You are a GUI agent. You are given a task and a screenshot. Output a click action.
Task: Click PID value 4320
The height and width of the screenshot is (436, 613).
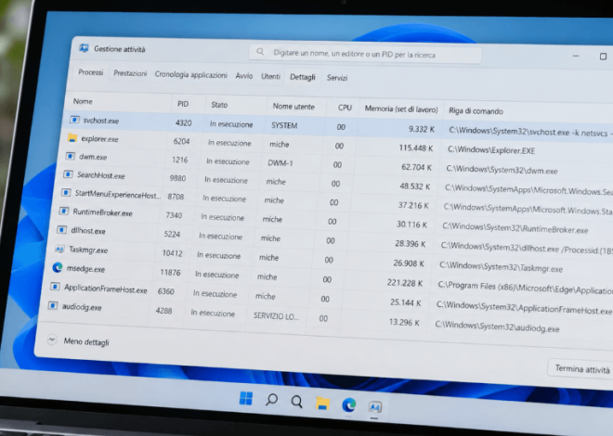[x=184, y=123]
